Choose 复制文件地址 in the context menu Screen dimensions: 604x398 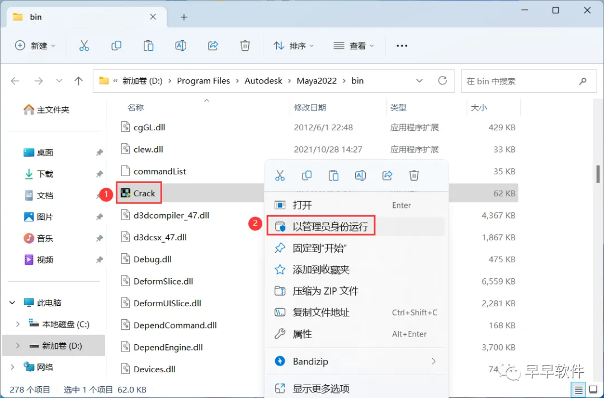[357, 312]
